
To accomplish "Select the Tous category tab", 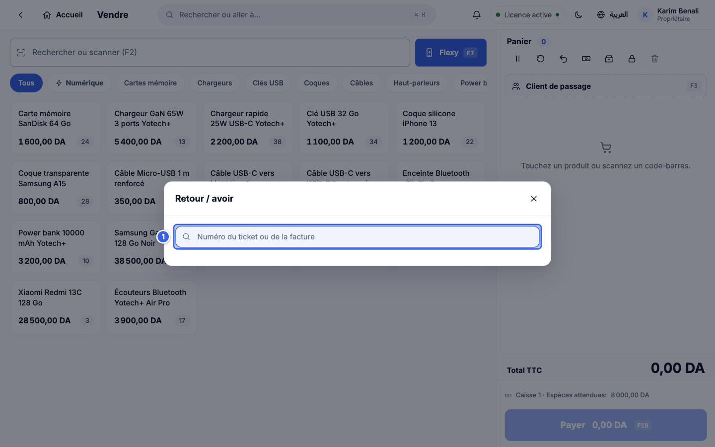I will click(x=26, y=83).
